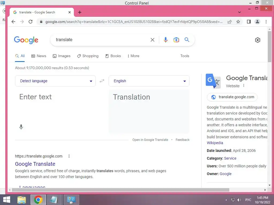This screenshot has height=205, width=274.
Task: Click the Chrome taskbar icon
Action: pyautogui.click(x=38, y=200)
